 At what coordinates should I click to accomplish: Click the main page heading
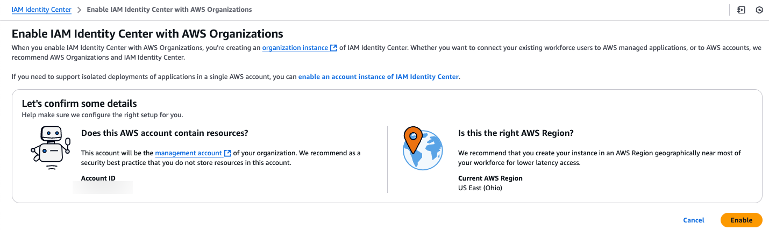147,34
